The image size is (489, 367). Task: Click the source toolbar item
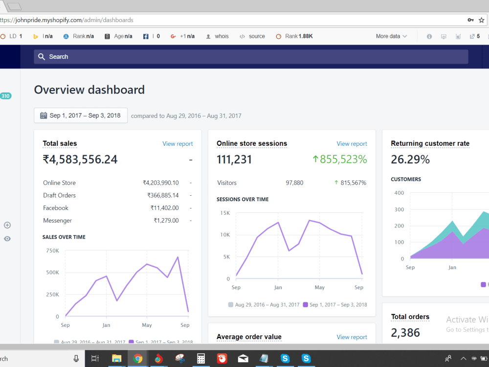click(252, 36)
